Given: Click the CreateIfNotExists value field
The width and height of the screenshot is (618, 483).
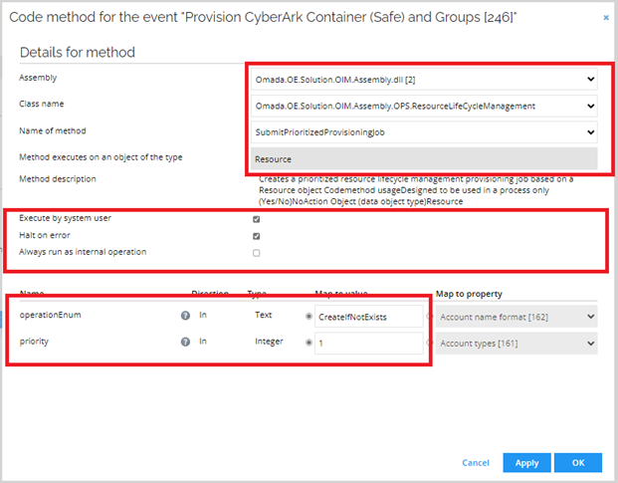Looking at the screenshot, I should tap(369, 317).
